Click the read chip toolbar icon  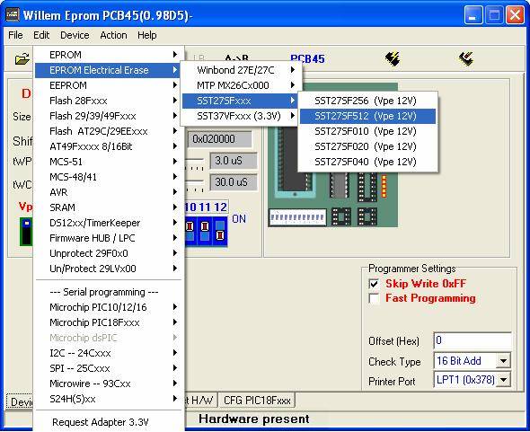click(466, 58)
